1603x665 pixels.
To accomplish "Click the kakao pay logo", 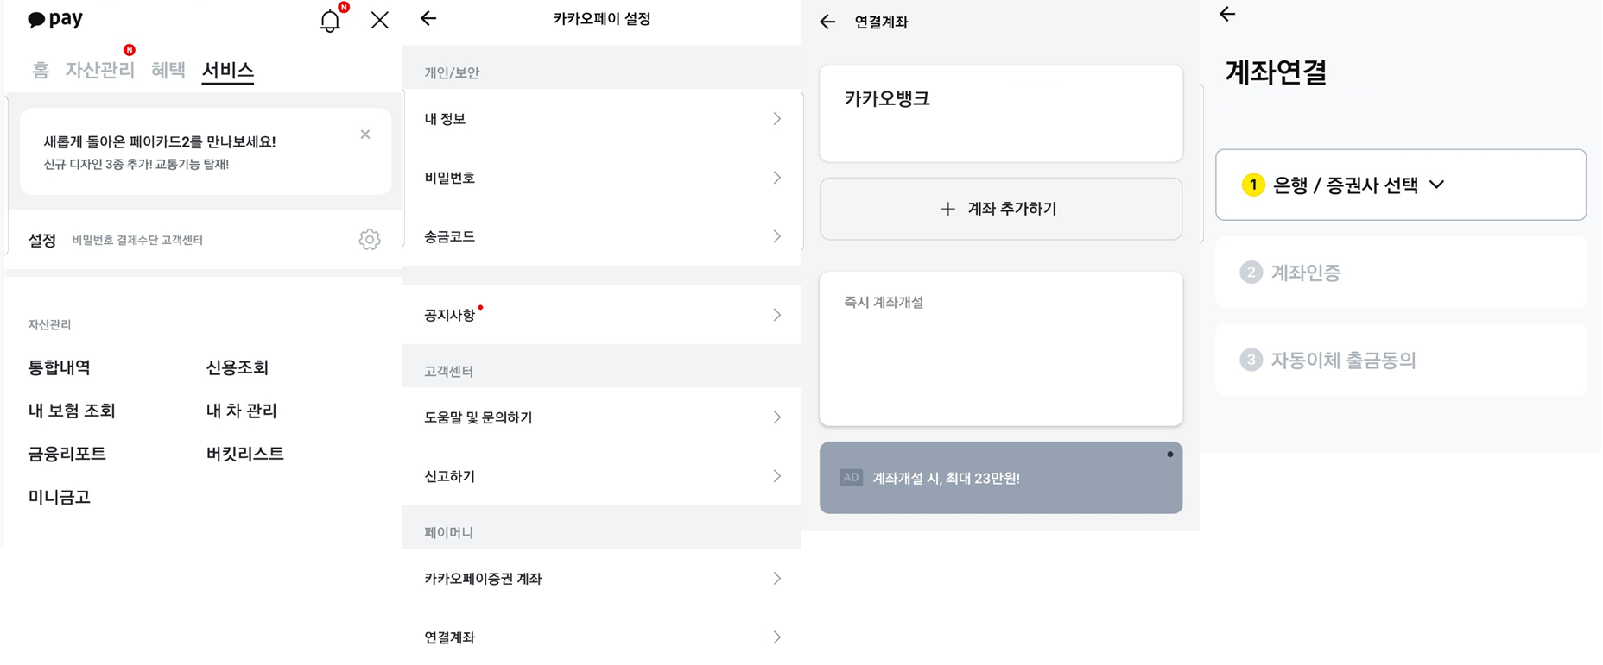I will click(x=55, y=19).
